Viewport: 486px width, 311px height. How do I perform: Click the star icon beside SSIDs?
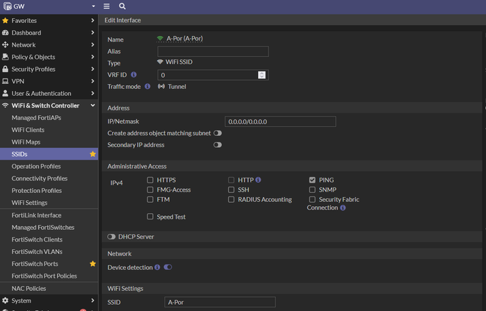point(92,154)
